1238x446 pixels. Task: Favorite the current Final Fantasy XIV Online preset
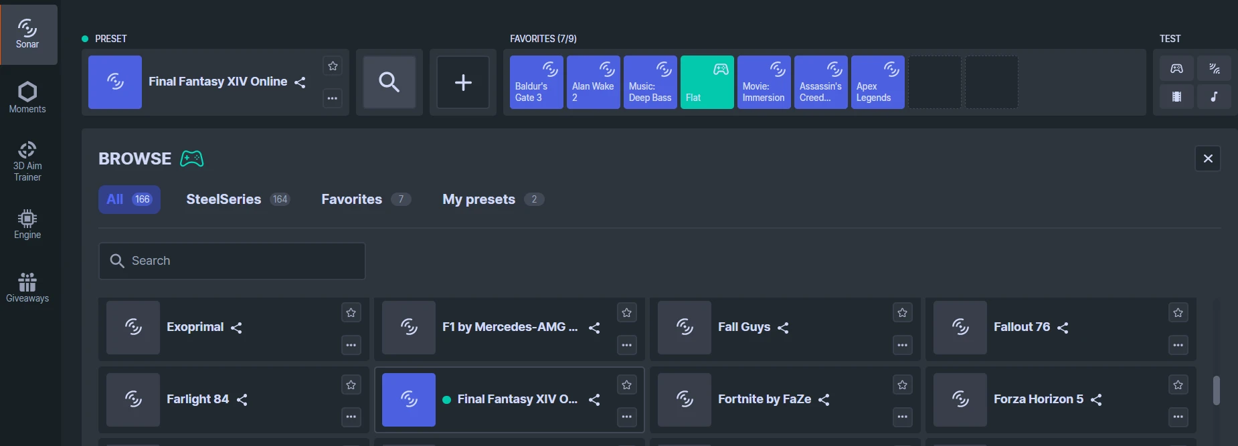pos(333,66)
